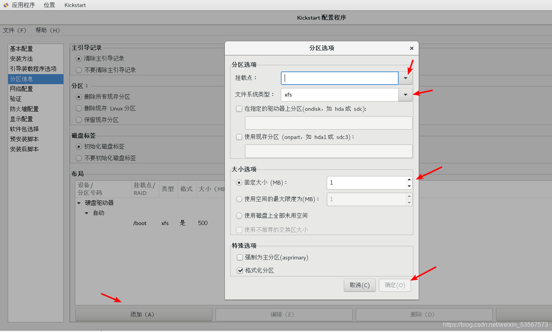Click the Applications menu icon in top bar
This screenshot has height=332, width=552.
pyautogui.click(x=6, y=5)
